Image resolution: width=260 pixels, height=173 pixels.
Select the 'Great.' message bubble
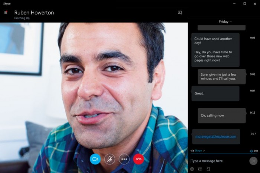click(215, 93)
